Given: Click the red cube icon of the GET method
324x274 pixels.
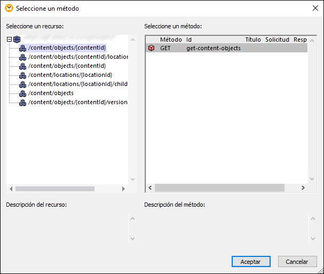Looking at the screenshot, I should pyautogui.click(x=151, y=48).
